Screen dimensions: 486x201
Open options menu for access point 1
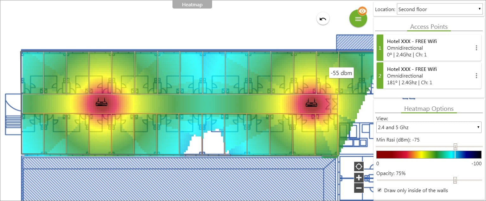(x=476, y=48)
